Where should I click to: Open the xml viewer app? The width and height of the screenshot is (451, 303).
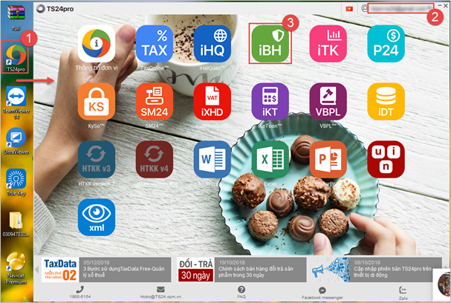[x=97, y=218]
